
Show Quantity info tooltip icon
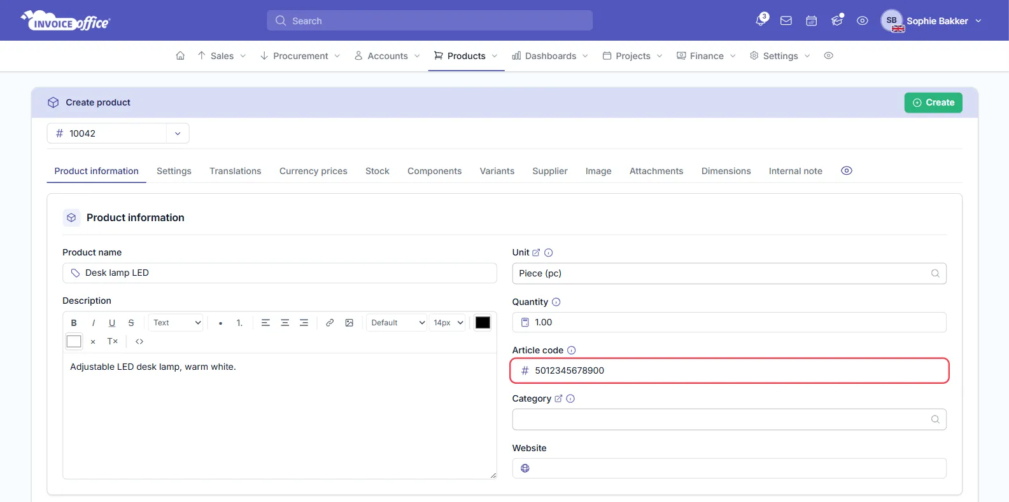[556, 302]
